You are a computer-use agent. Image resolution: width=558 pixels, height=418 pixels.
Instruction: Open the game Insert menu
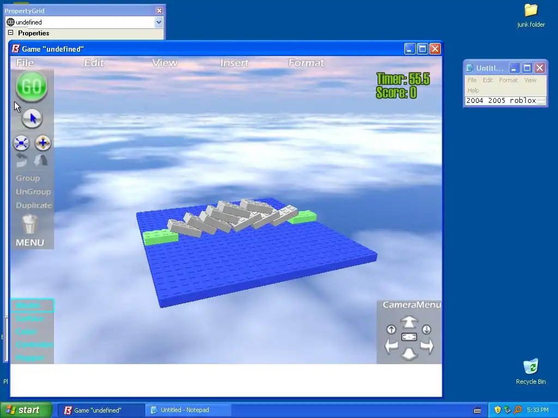point(234,63)
